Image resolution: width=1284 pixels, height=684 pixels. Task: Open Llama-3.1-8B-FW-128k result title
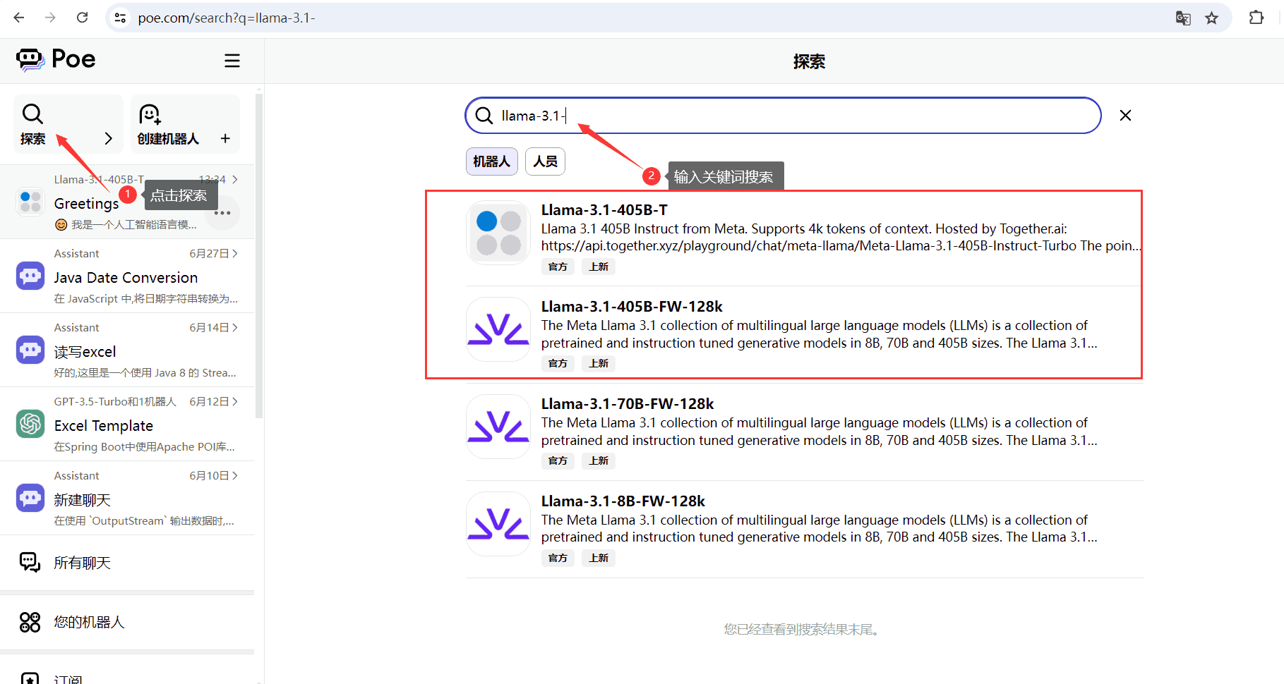[623, 501]
